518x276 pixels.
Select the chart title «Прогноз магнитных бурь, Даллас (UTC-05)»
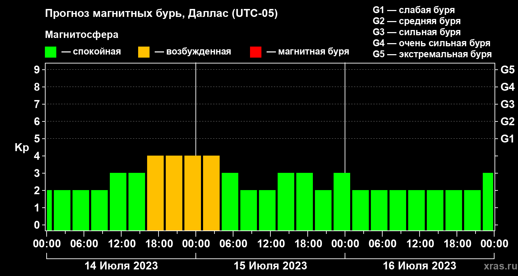click(161, 14)
